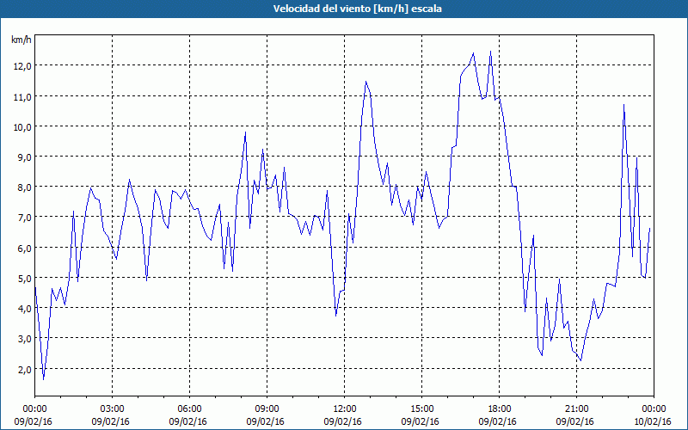Click the 06:00 time axis label
This screenshot has height=430, width=688.
pos(189,409)
